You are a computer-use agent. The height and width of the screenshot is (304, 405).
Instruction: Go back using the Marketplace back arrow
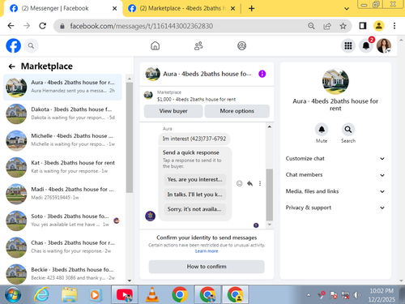(x=11, y=66)
